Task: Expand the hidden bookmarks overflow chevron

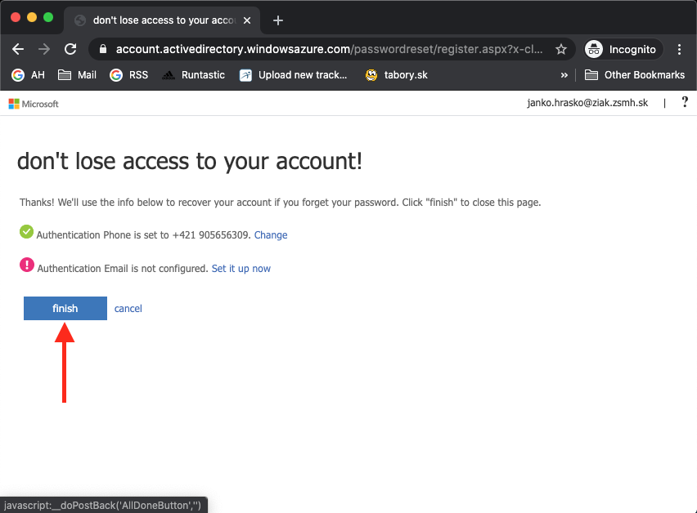Action: (x=564, y=75)
